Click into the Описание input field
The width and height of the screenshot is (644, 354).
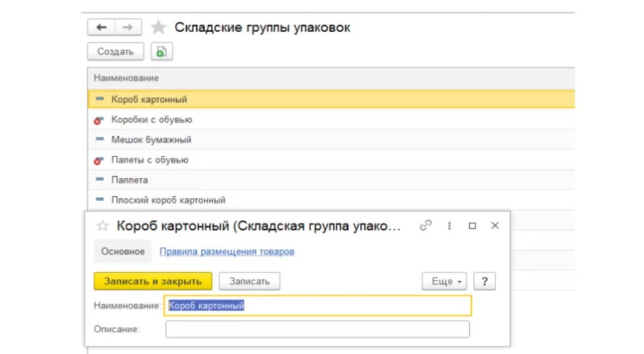(x=318, y=329)
